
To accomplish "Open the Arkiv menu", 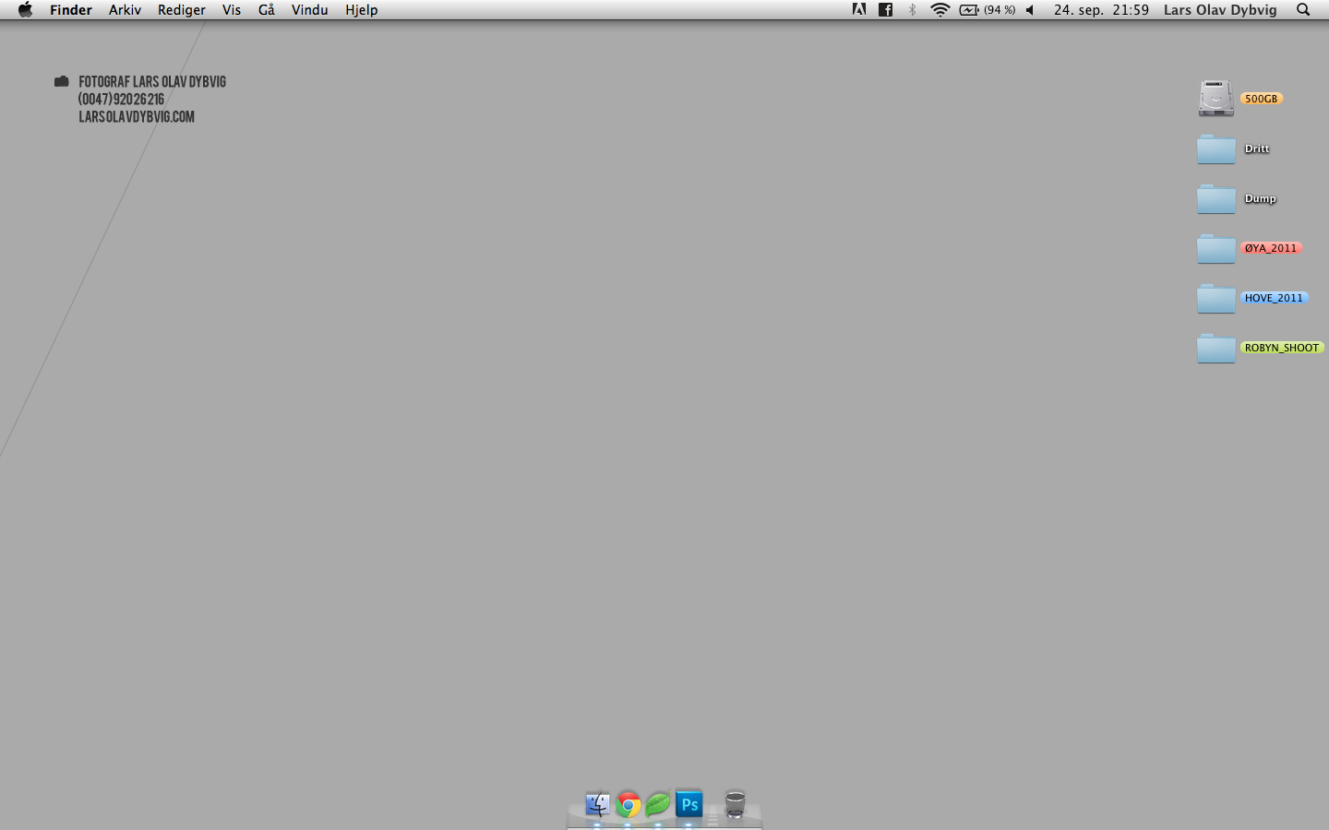I will coord(125,10).
